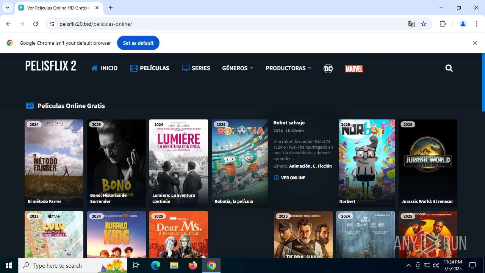Open the Extensions puzzle icon

[443, 24]
